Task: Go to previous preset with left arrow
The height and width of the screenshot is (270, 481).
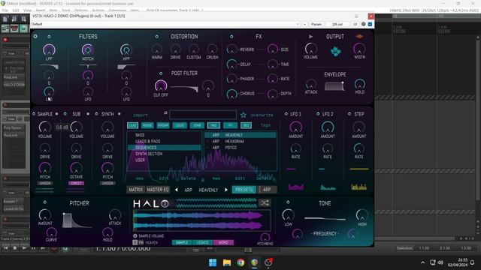Action: (177, 190)
